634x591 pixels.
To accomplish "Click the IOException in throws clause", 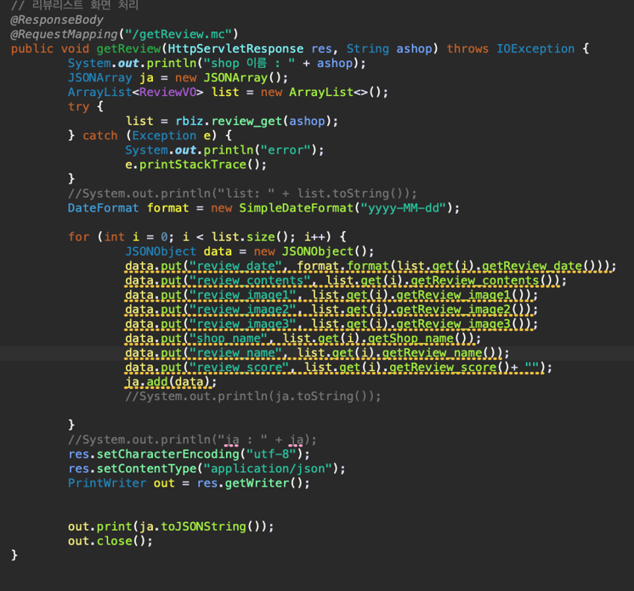I will click(535, 48).
